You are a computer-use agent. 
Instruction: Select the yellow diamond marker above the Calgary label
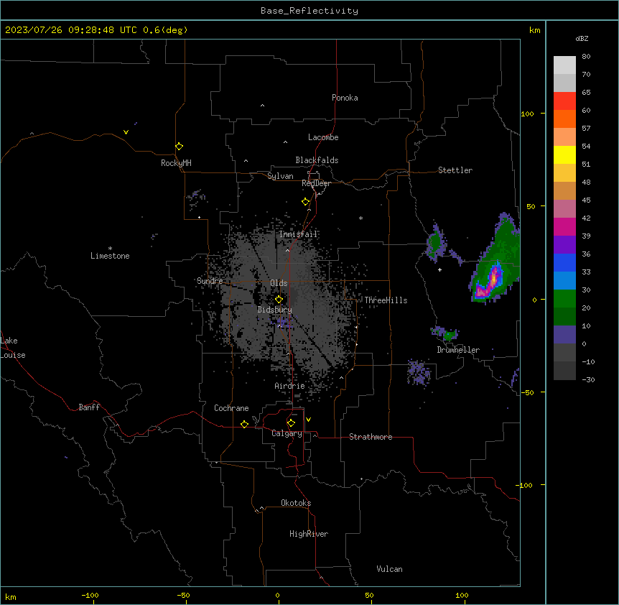tap(291, 423)
